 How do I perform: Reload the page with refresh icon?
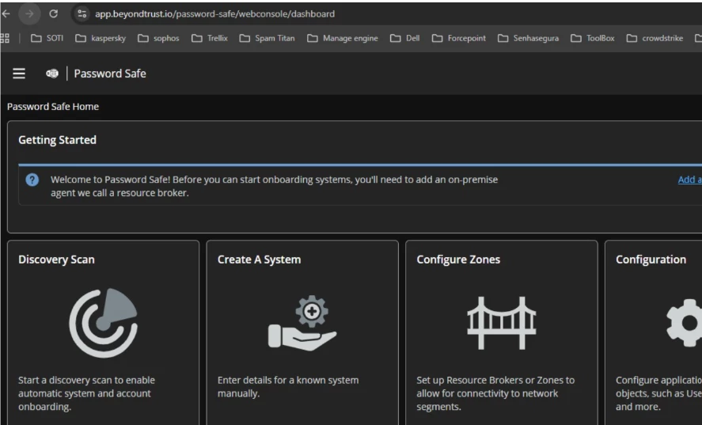click(53, 14)
